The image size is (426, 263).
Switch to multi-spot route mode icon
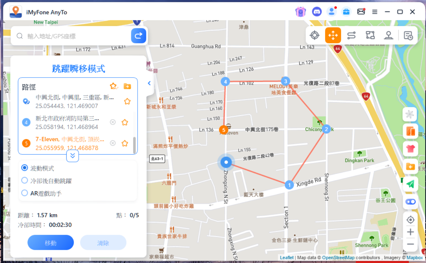tap(370, 35)
